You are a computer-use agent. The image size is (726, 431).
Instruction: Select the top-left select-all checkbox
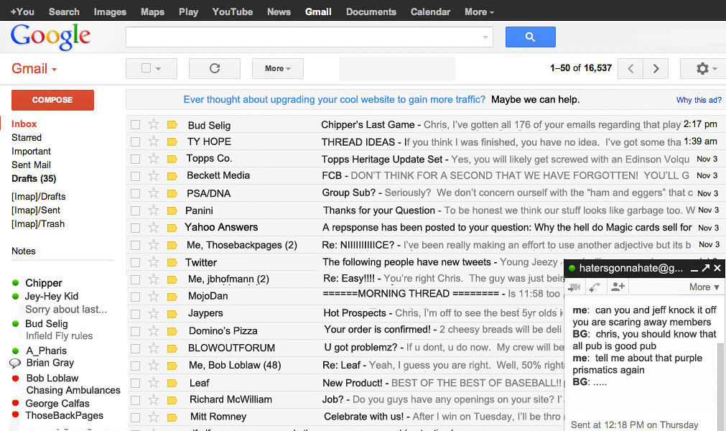pos(146,68)
